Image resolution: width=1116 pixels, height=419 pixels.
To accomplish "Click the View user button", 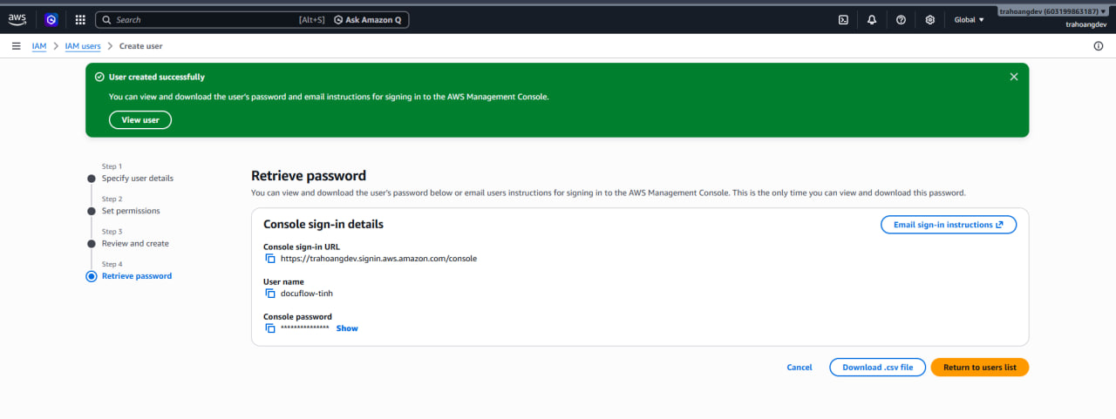I will tap(140, 120).
